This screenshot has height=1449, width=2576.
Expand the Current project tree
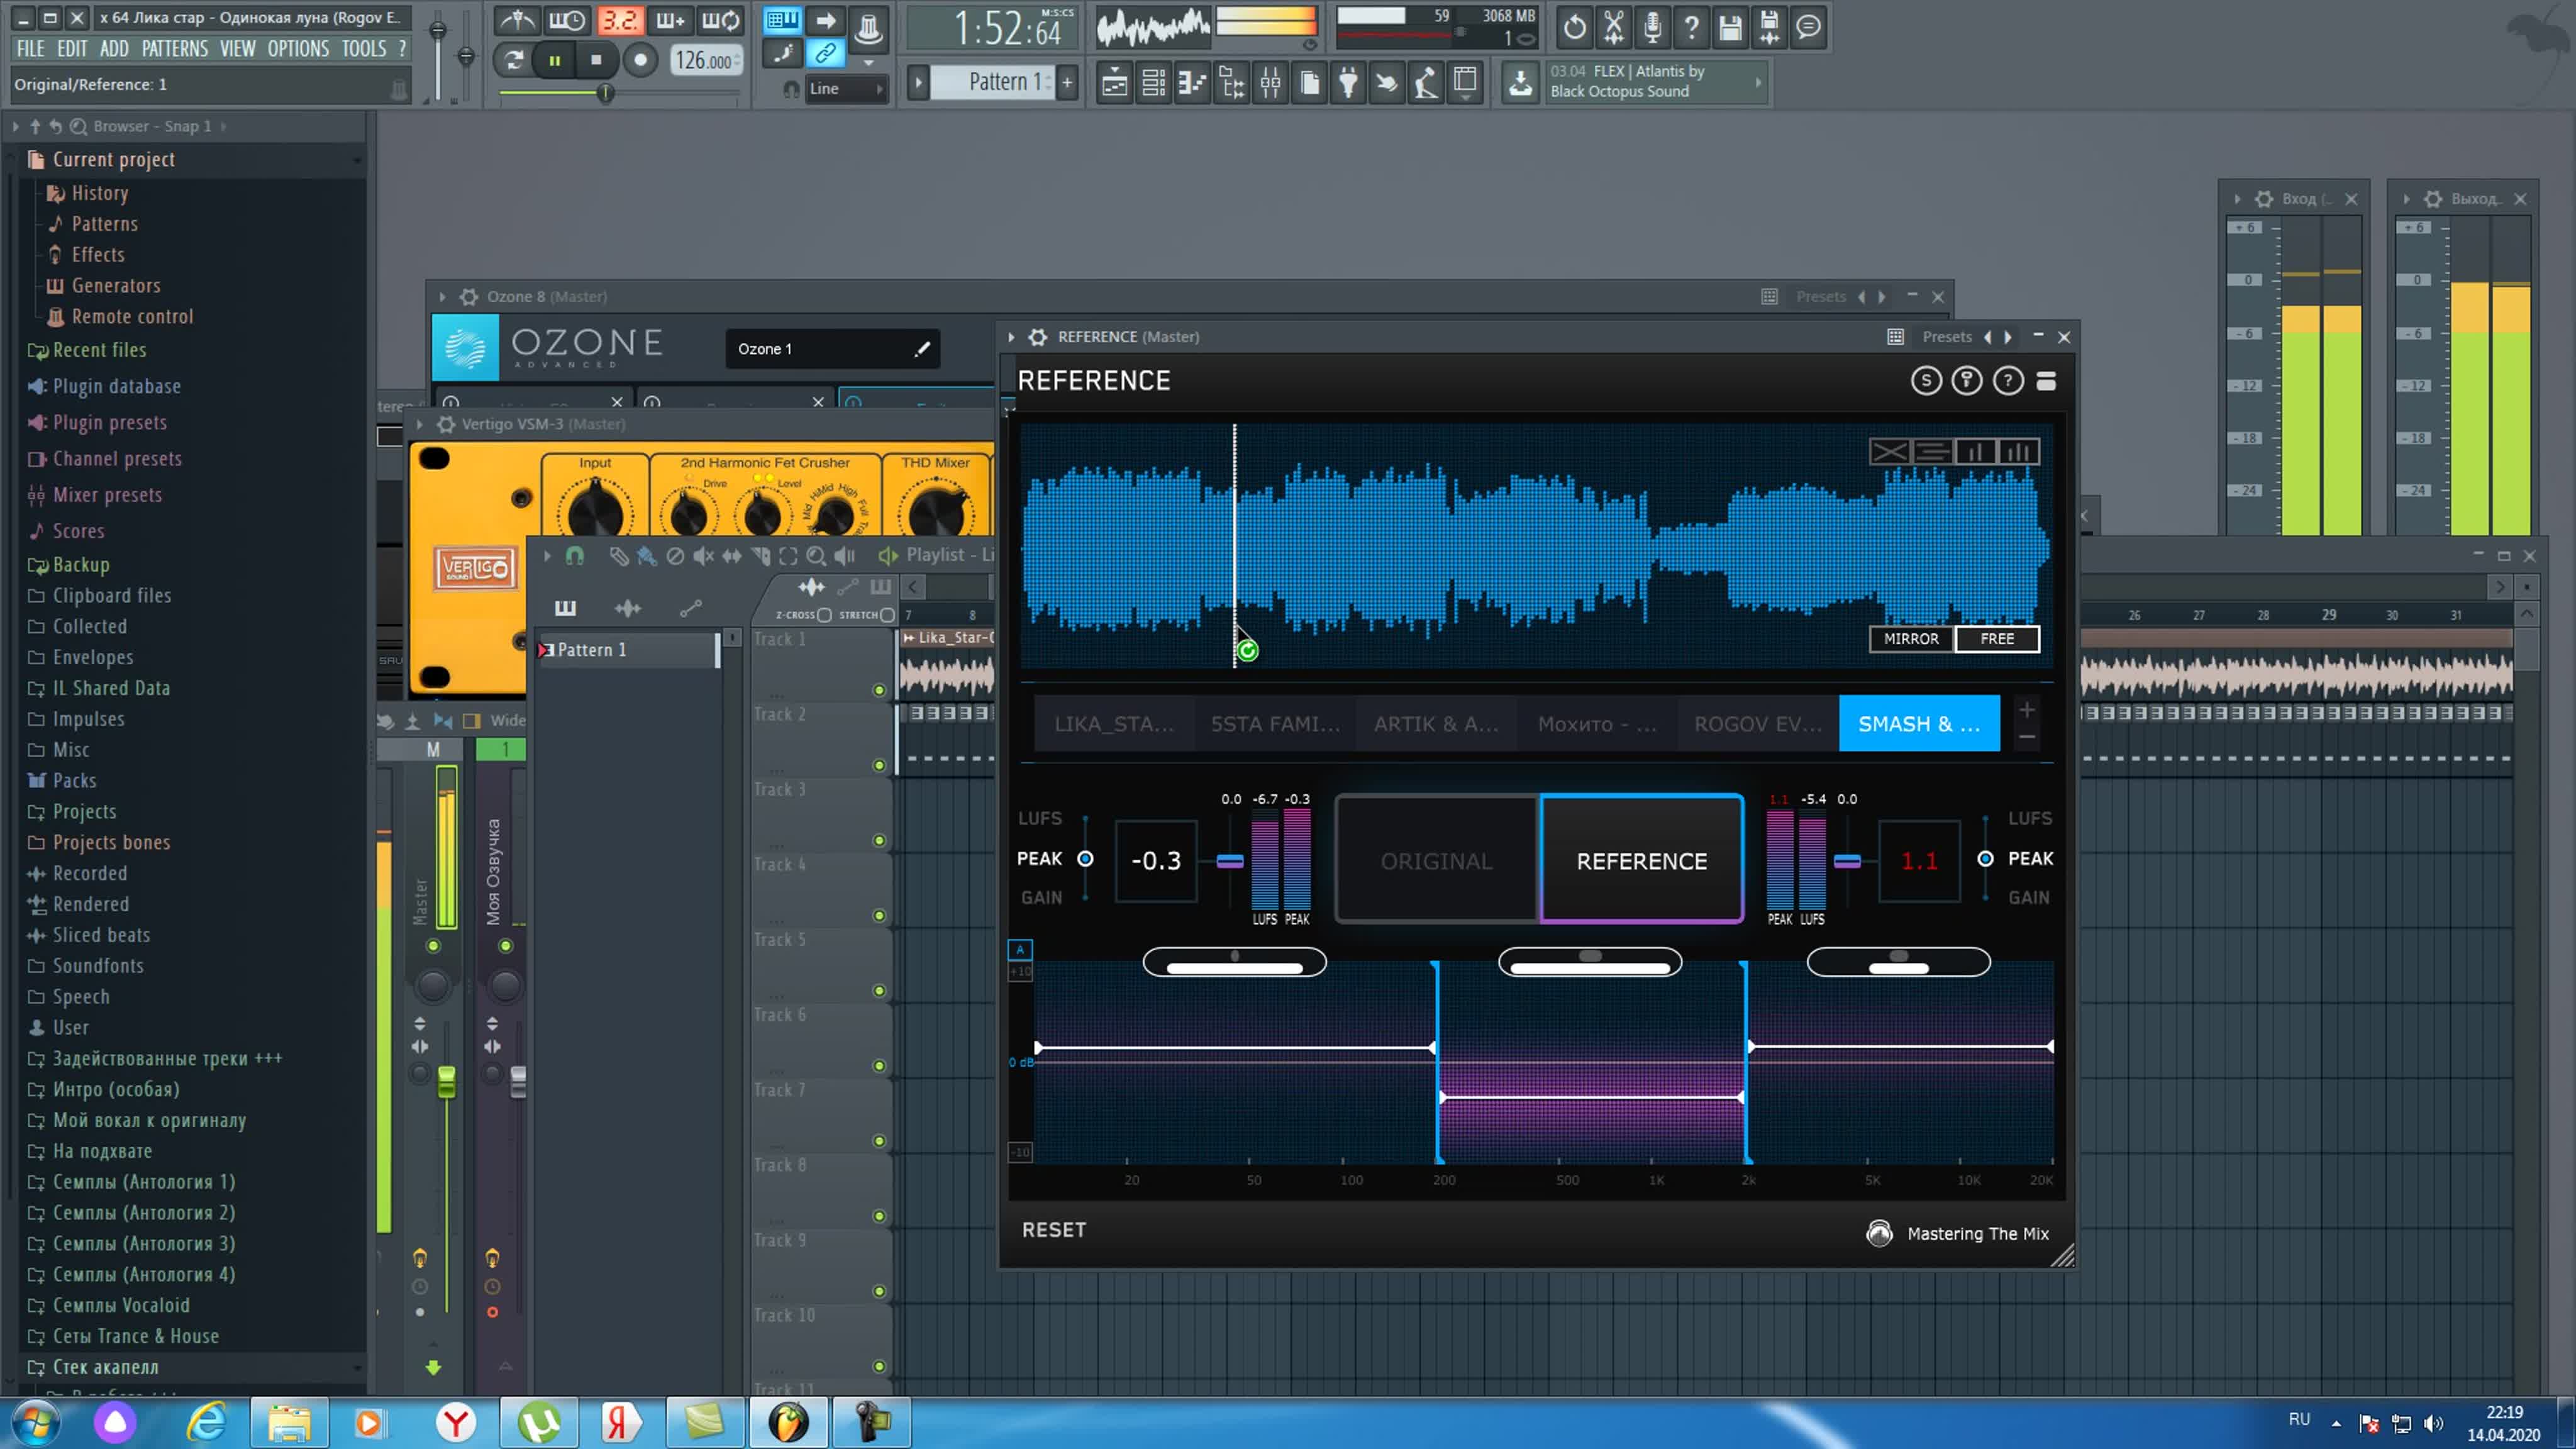114,160
